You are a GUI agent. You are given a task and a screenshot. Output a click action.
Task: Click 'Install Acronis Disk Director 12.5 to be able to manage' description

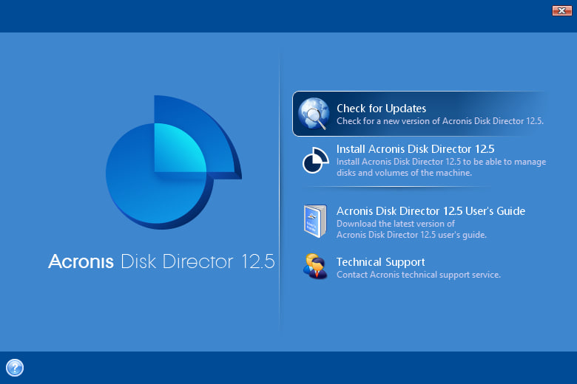pyautogui.click(x=441, y=162)
